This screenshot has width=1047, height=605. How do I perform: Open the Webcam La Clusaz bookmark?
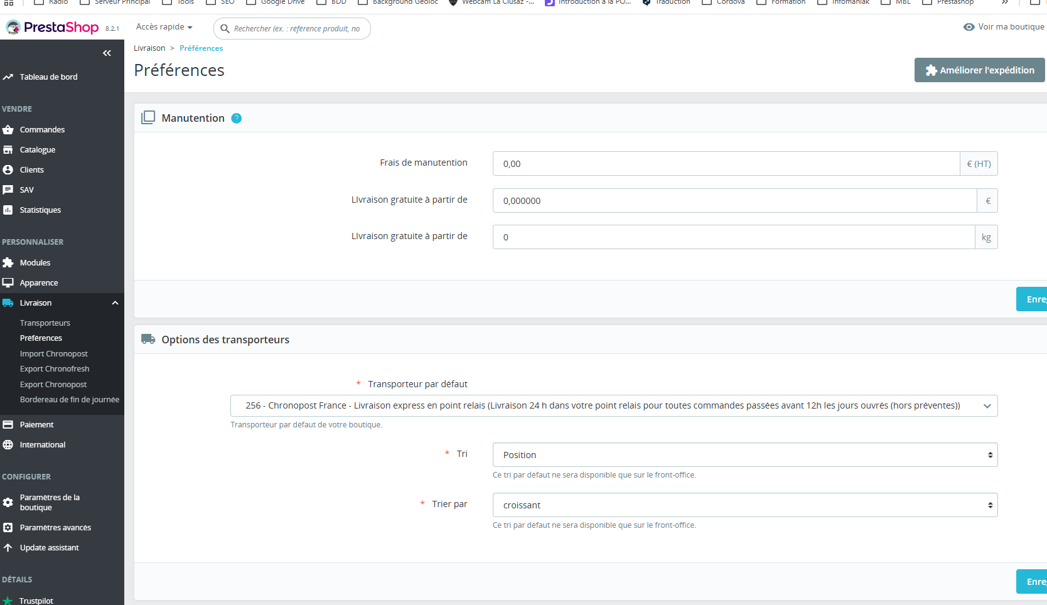491,3
